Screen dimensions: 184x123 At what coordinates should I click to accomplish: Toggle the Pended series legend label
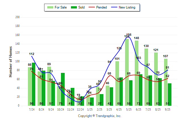click(x=102, y=7)
